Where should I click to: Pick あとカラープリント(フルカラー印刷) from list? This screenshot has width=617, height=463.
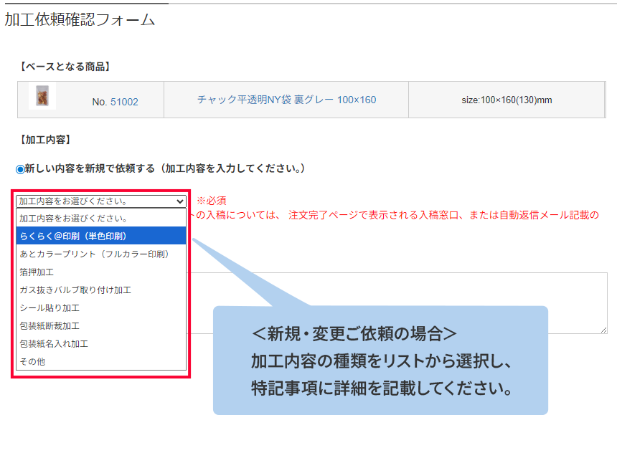(x=100, y=254)
